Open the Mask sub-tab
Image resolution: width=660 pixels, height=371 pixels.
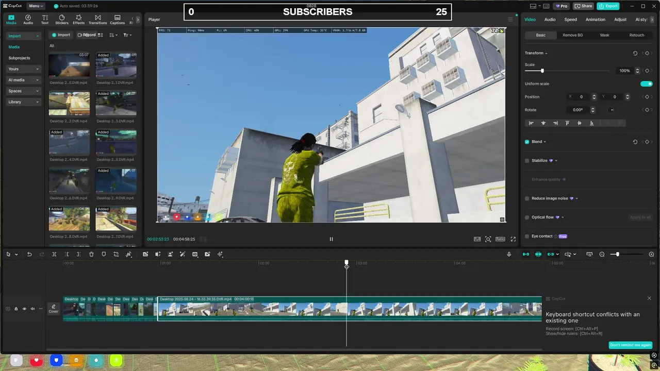click(604, 35)
